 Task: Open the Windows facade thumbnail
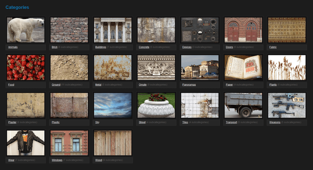(x=69, y=143)
